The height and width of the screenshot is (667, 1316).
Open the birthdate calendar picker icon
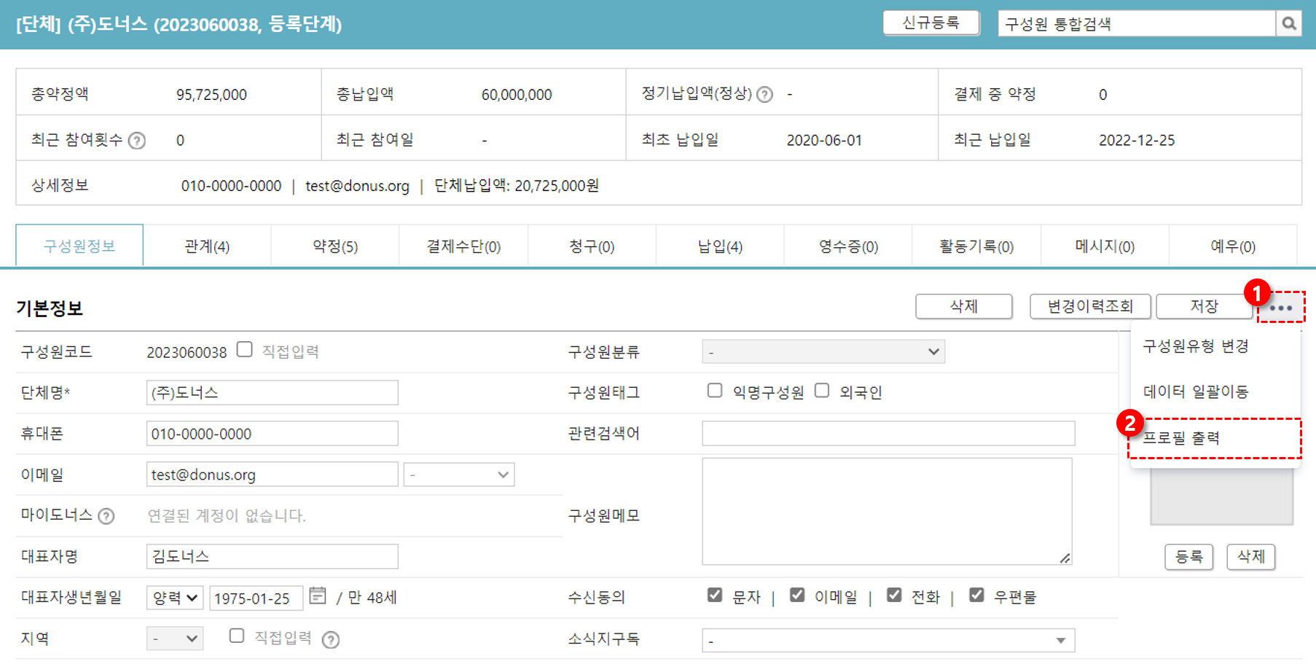(x=317, y=596)
